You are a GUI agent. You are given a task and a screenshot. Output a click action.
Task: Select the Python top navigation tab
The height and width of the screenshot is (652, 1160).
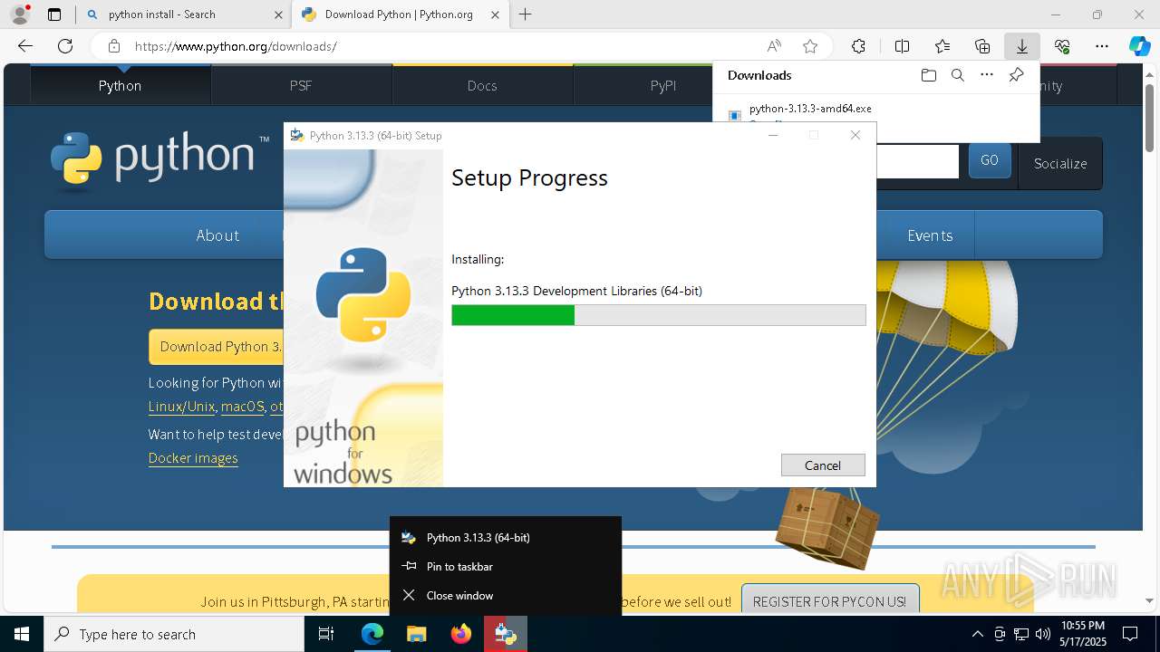coord(121,85)
